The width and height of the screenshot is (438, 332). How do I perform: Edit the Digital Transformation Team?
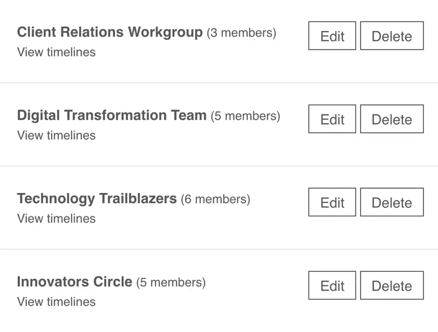[x=332, y=119]
